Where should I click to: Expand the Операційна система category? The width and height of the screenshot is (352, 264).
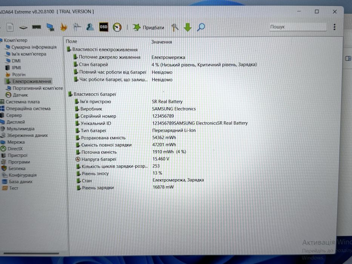tap(25, 109)
